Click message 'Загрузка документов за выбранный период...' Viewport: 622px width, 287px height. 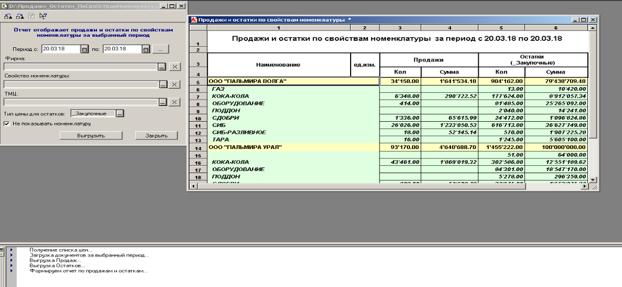[89, 256]
